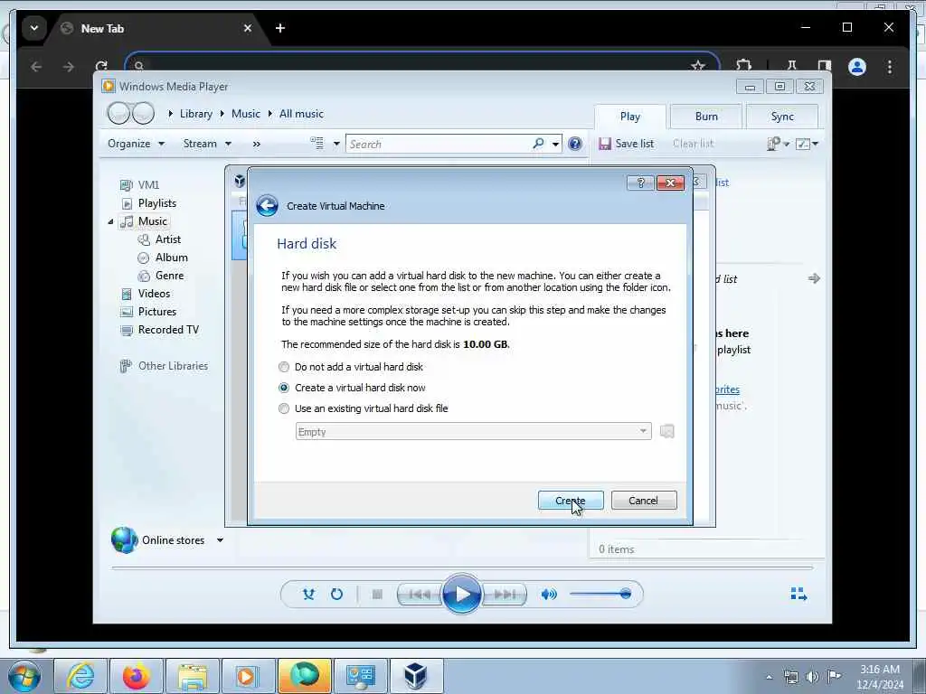Screen dimensions: 926x694
Task: Launch Firefox from the taskbar
Action: pyautogui.click(x=136, y=676)
